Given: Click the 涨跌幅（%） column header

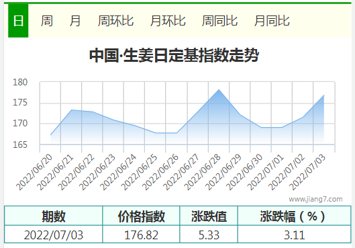Looking at the screenshot, I should (295, 216).
